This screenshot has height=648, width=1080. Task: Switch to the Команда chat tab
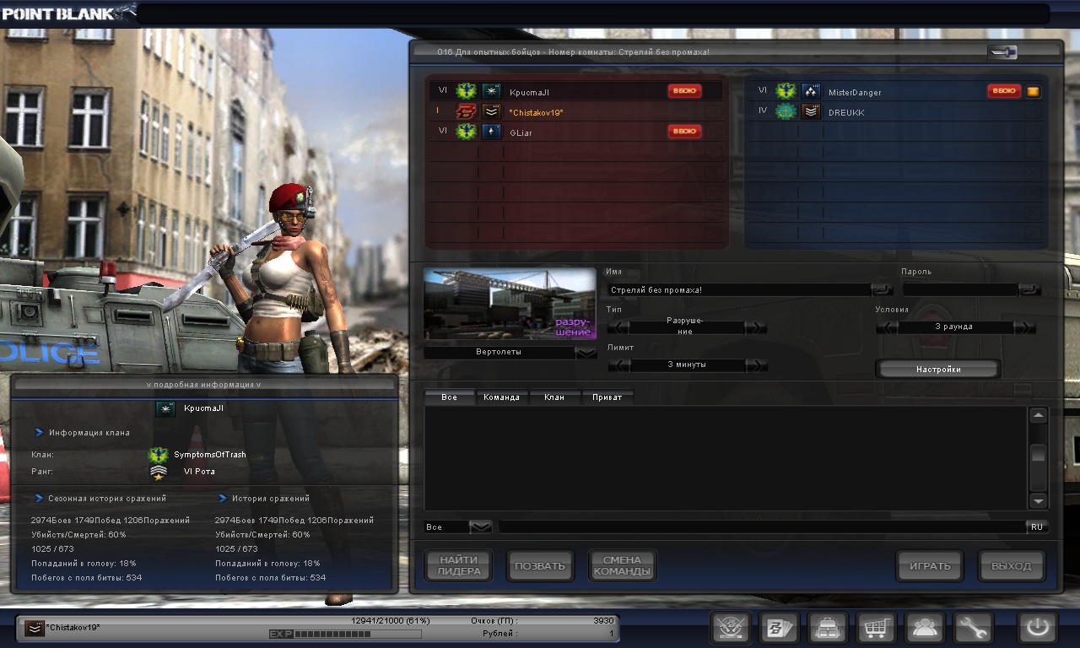click(502, 397)
